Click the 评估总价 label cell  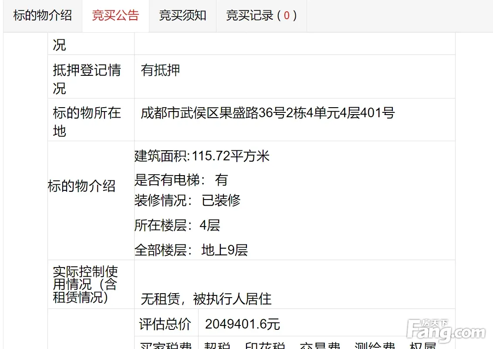[x=165, y=324]
